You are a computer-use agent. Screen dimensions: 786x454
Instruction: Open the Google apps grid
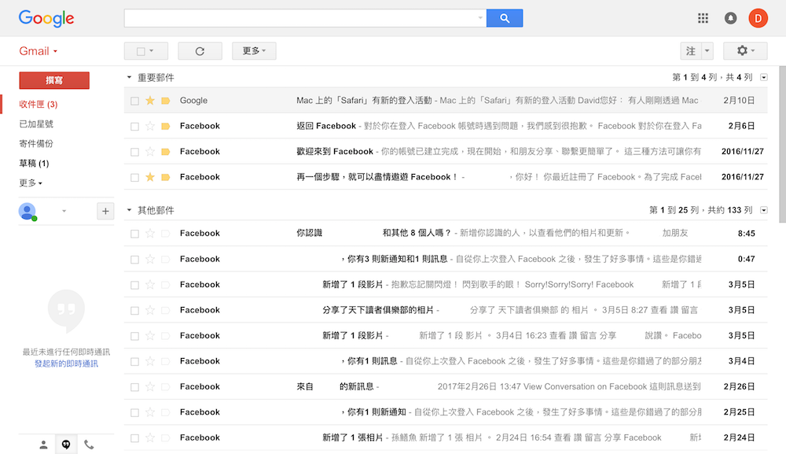pyautogui.click(x=703, y=18)
